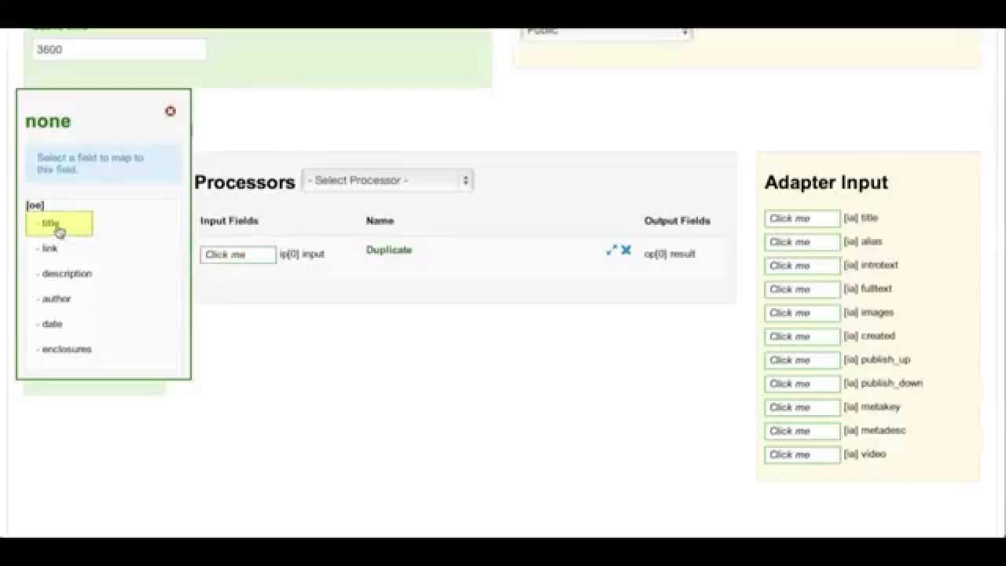Select the title field in popup list
This screenshot has width=1006, height=566.
(x=59, y=223)
